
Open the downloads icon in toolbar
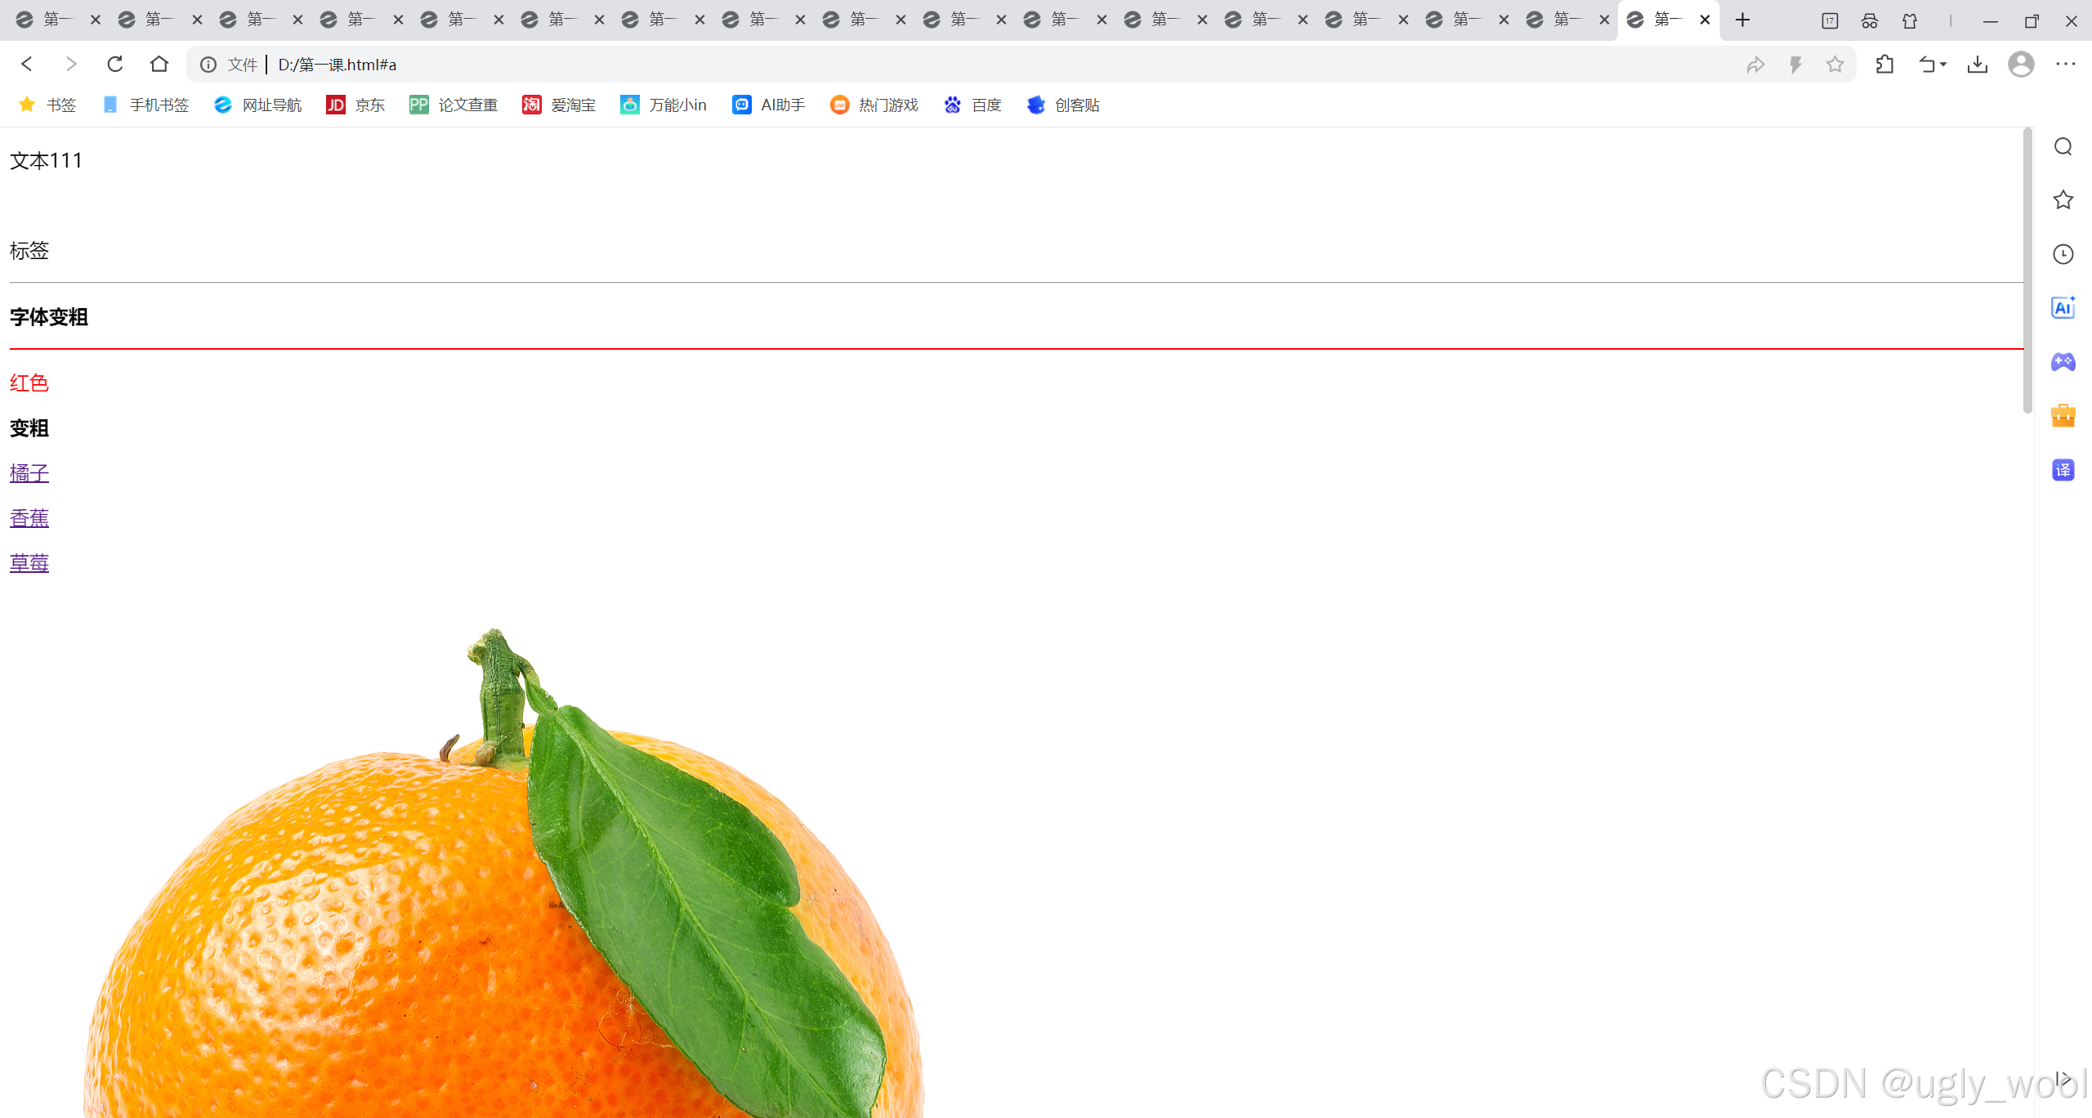pos(1978,64)
